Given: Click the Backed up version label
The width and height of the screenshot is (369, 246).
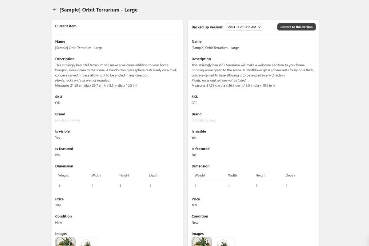Looking at the screenshot, I should (x=207, y=27).
